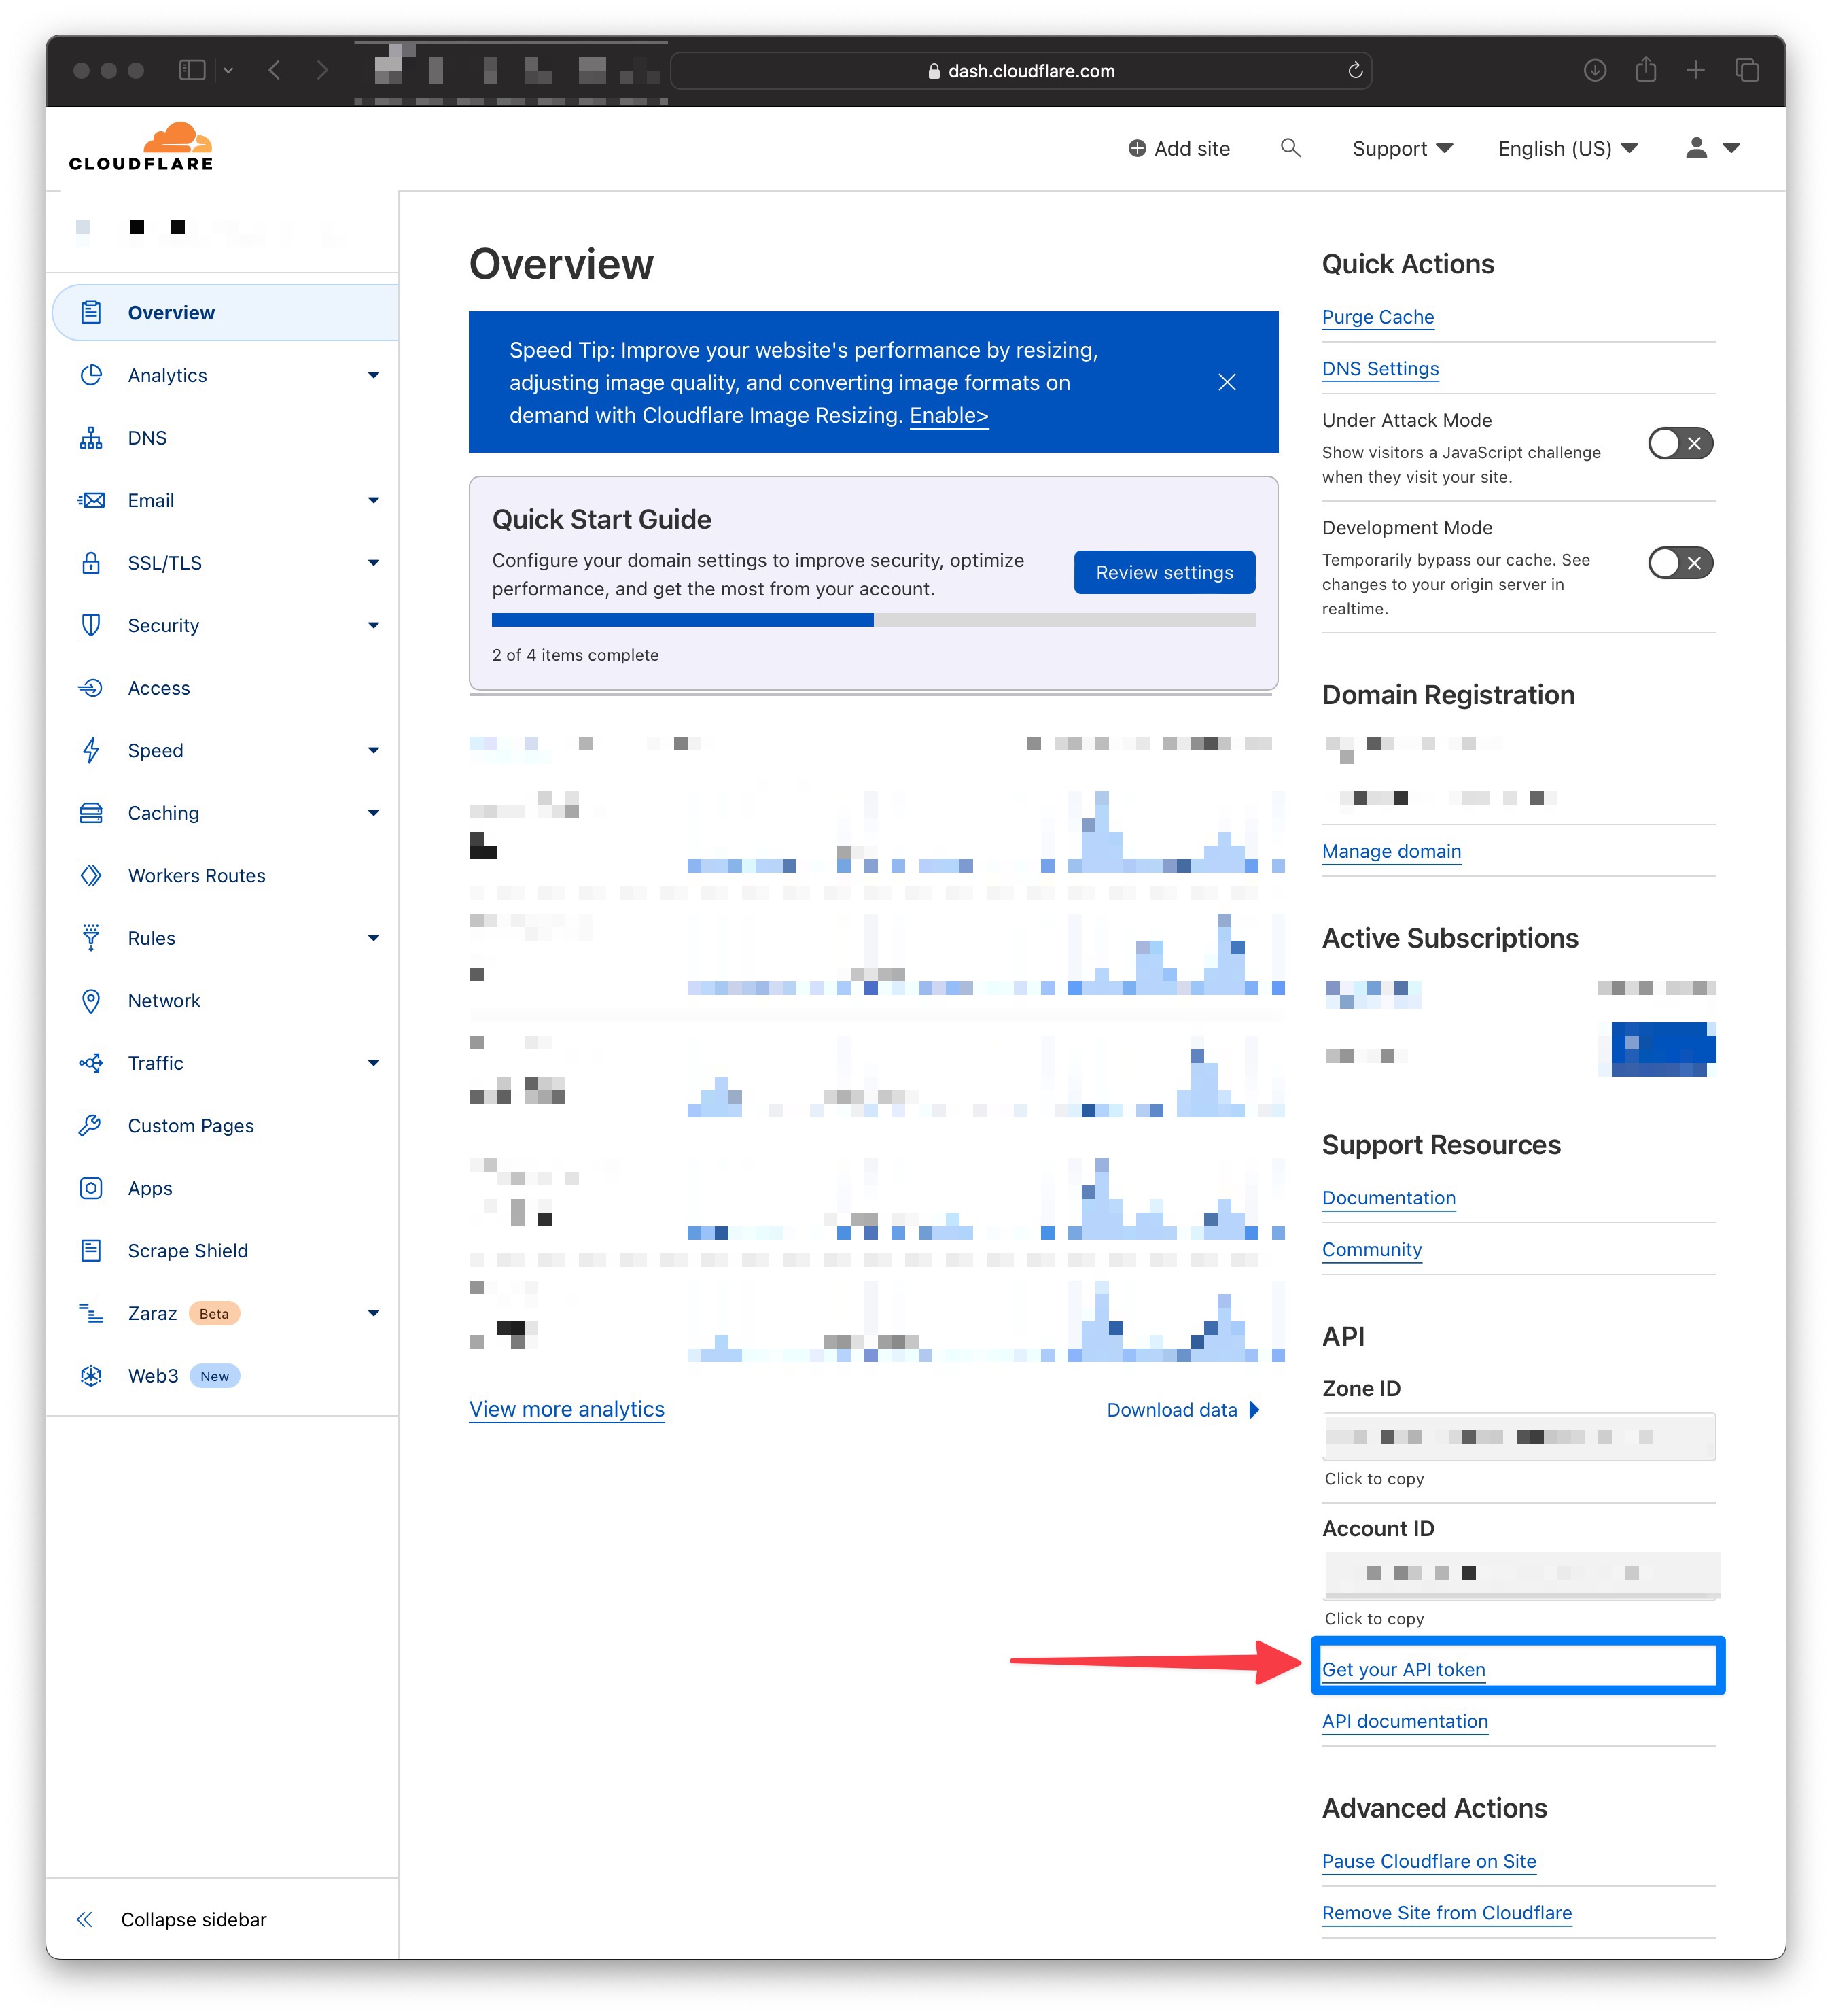The image size is (1832, 2016).
Task: Click the Access arrow icon in sidebar
Action: 91,688
